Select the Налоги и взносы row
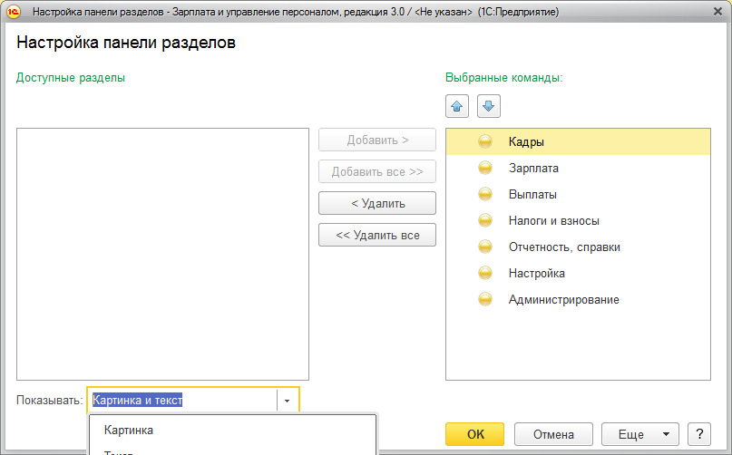This screenshot has width=732, height=455. pyautogui.click(x=578, y=220)
